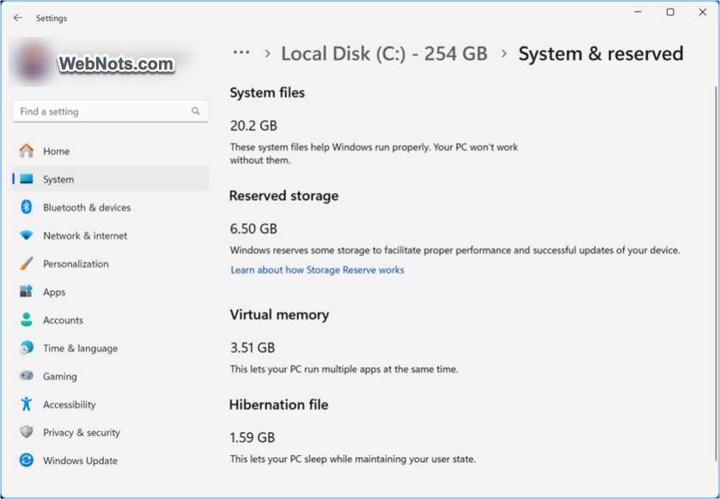Click the System monitor icon
720x499 pixels.
click(27, 179)
